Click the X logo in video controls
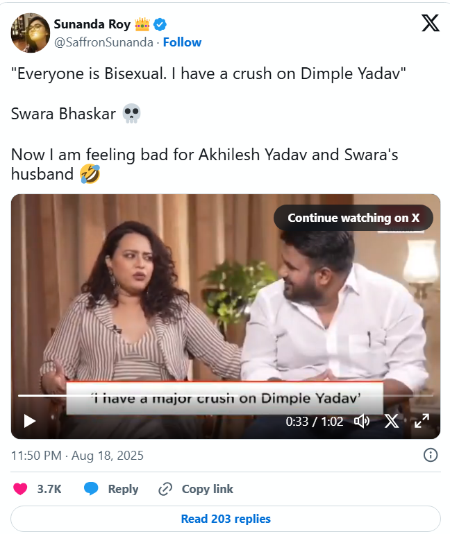450x534 pixels. [x=392, y=421]
